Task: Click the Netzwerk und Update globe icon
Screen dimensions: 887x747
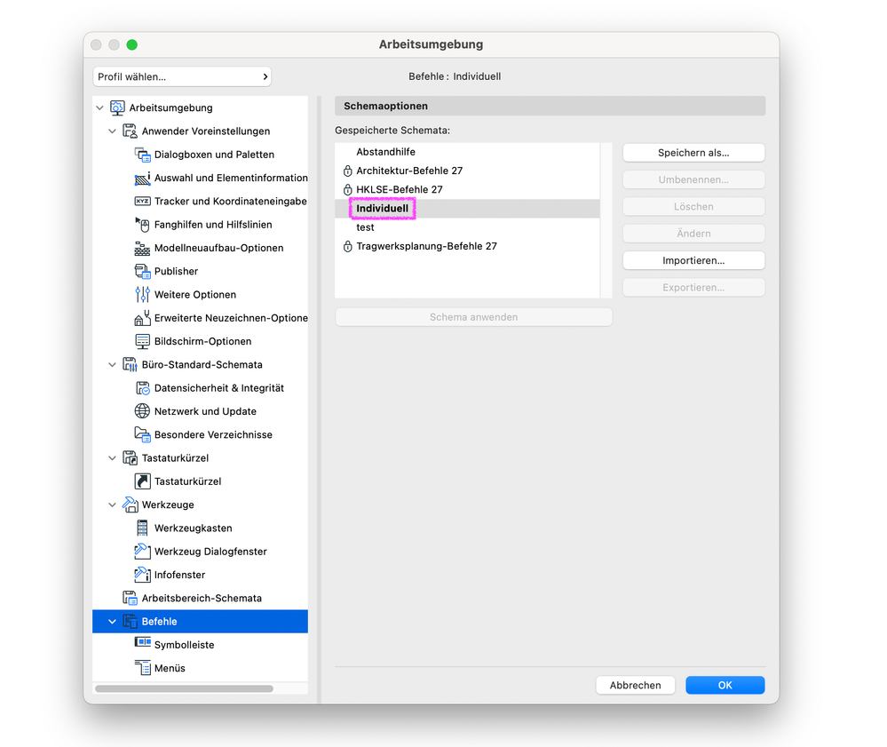Action: tap(143, 411)
